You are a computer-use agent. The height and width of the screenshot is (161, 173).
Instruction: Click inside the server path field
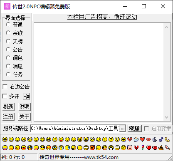click(x=75, y=129)
